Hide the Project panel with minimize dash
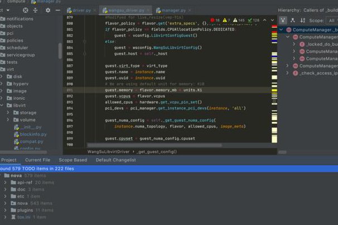Screen dimensions: 338x225 click(58, 10)
